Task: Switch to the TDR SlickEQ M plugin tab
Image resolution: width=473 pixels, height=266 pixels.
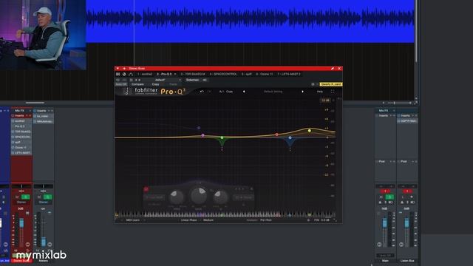Action: 193,74
